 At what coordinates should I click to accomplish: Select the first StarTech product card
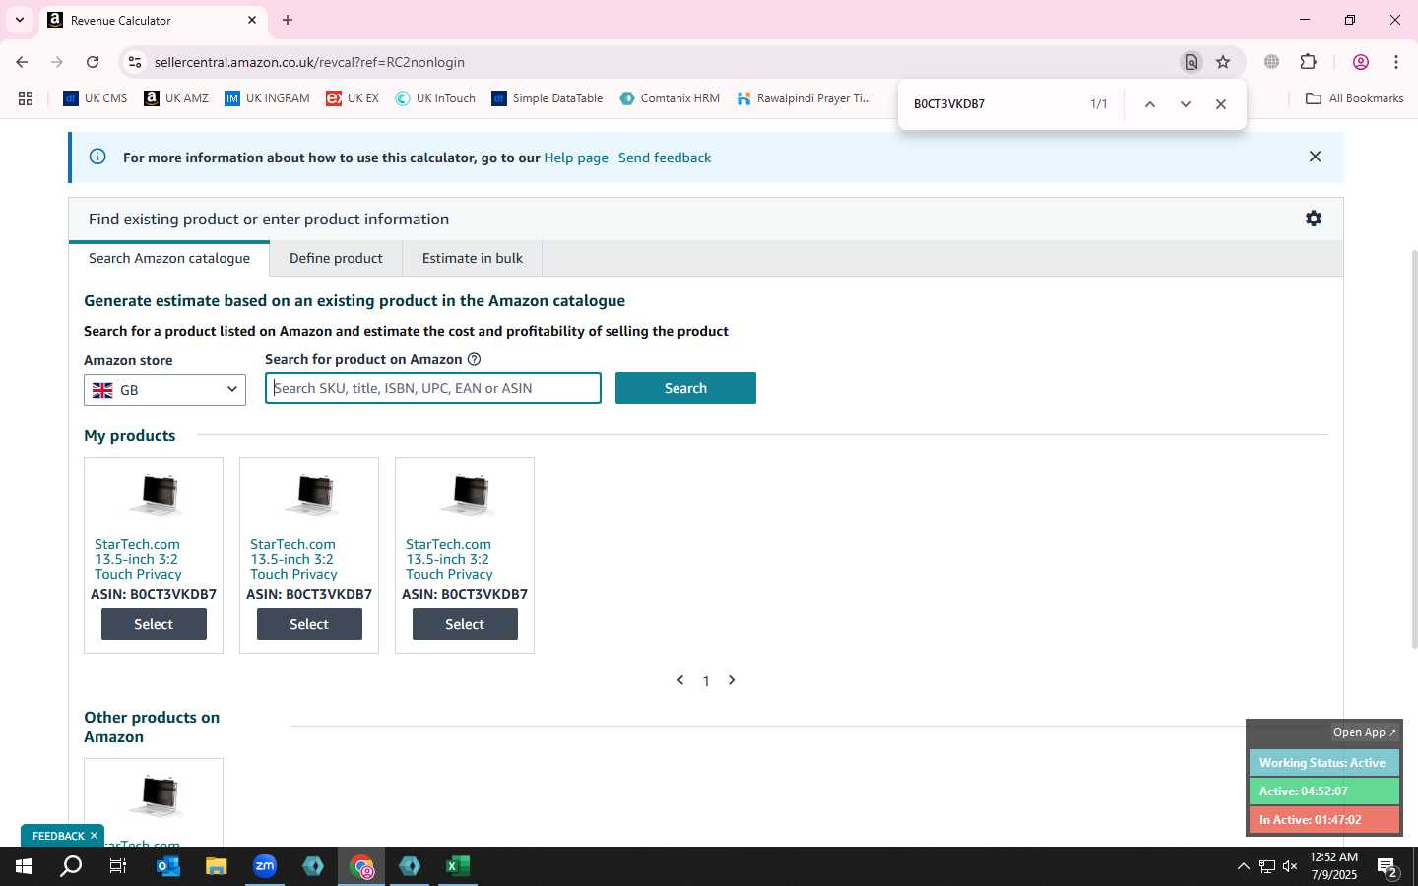pyautogui.click(x=154, y=624)
